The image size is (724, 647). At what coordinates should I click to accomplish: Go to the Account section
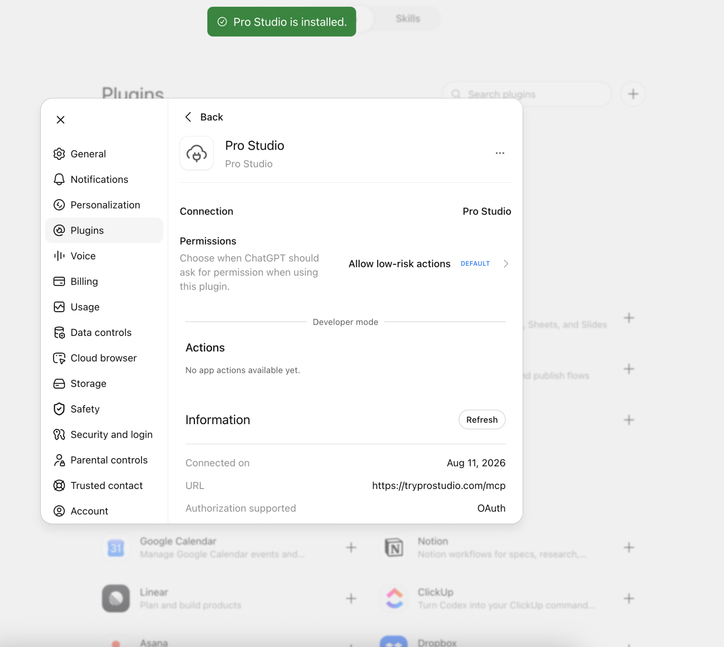coord(104,511)
